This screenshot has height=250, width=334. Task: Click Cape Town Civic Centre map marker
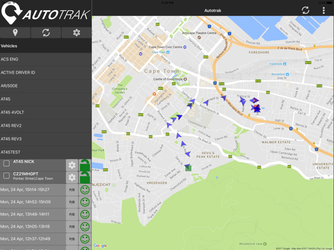[x=185, y=47]
